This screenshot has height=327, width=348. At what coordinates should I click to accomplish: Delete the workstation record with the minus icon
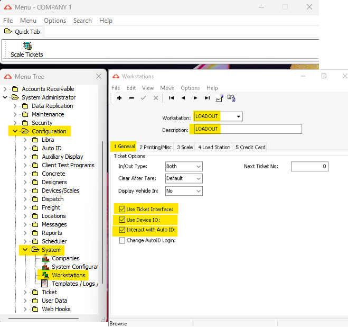click(131, 98)
